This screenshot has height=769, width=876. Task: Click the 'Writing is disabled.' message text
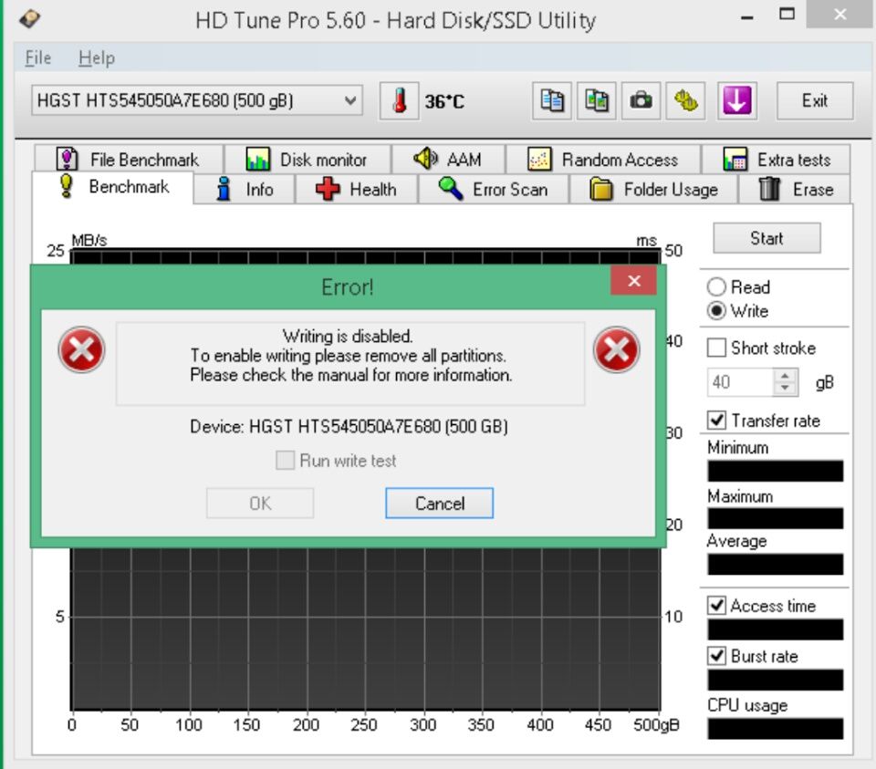point(348,337)
